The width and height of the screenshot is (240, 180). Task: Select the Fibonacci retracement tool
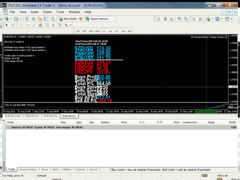(x=47, y=25)
